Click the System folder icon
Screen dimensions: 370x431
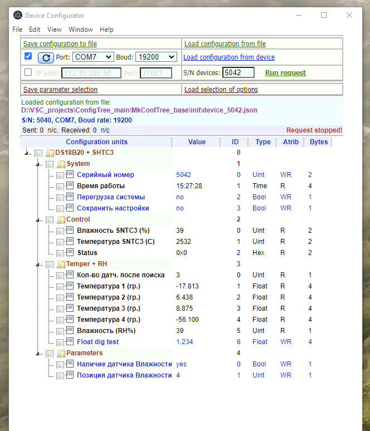pyautogui.click(x=61, y=164)
